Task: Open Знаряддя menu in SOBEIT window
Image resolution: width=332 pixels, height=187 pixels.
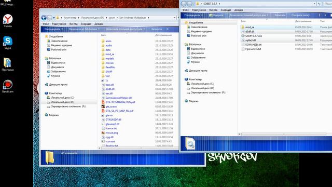Action: tap(226, 10)
